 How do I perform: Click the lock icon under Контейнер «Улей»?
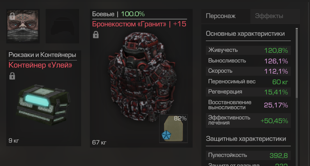[12, 76]
